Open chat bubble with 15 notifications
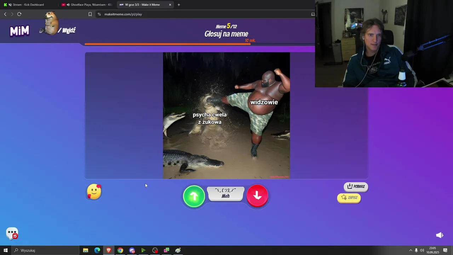This screenshot has height=255, width=453. (12, 233)
